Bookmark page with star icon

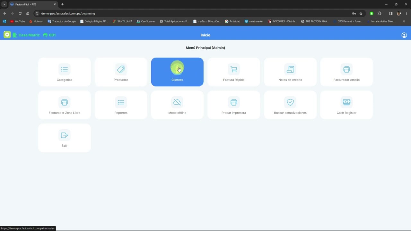point(361,13)
